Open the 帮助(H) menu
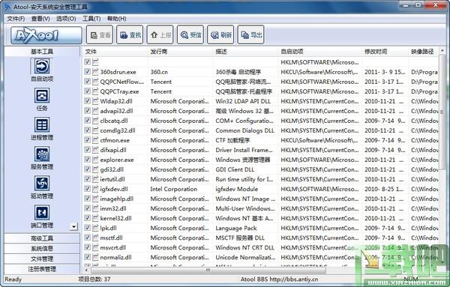450x287 pixels. coord(116,19)
